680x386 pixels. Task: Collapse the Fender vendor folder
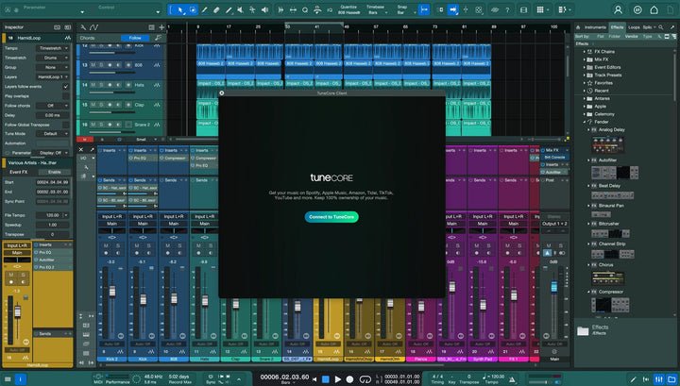[585, 122]
